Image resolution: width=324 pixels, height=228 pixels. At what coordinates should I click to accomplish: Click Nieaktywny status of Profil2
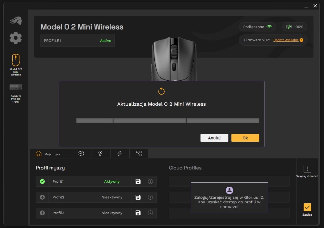pyautogui.click(x=112, y=197)
